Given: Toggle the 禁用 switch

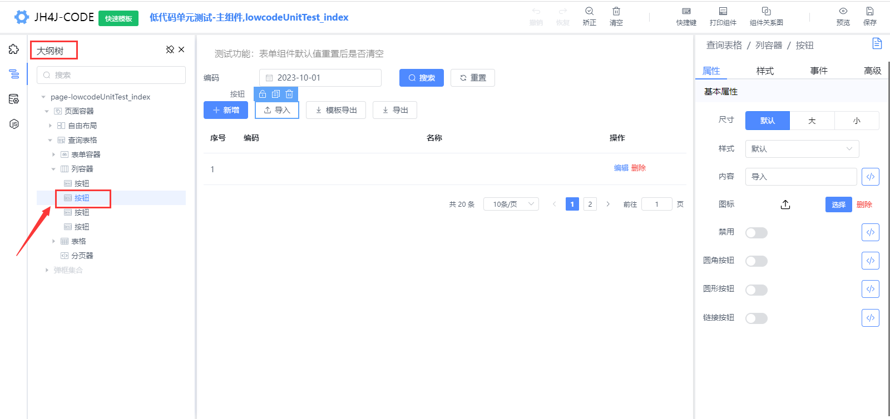Looking at the screenshot, I should [x=756, y=233].
